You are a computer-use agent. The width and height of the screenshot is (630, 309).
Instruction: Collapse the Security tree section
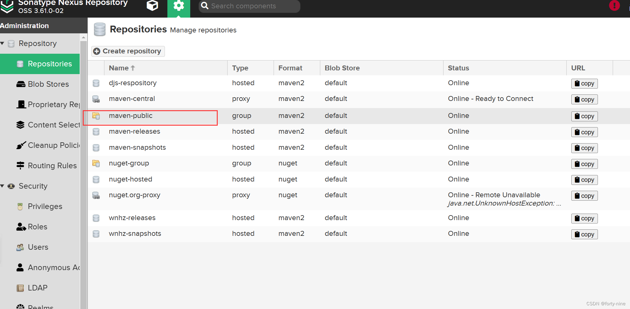point(2,186)
